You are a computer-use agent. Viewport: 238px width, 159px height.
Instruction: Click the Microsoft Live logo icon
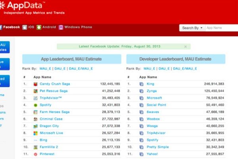tap(36, 133)
